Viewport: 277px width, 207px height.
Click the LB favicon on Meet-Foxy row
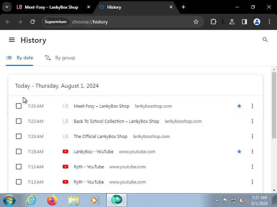(x=65, y=106)
